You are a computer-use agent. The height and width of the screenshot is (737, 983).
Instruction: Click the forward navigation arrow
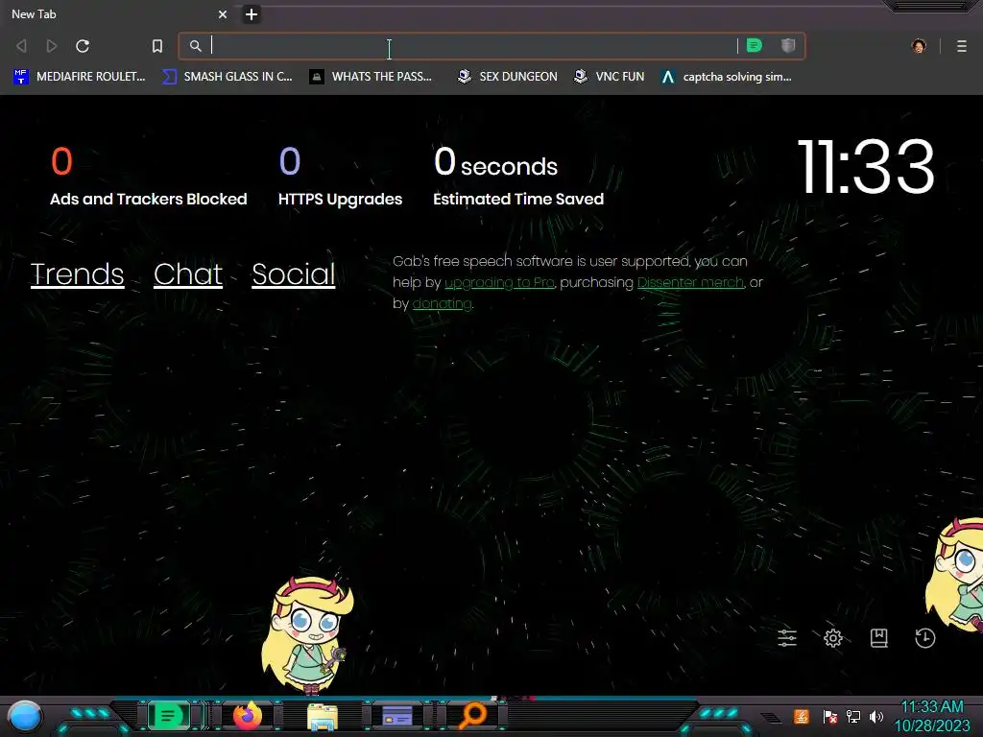[x=52, y=46]
